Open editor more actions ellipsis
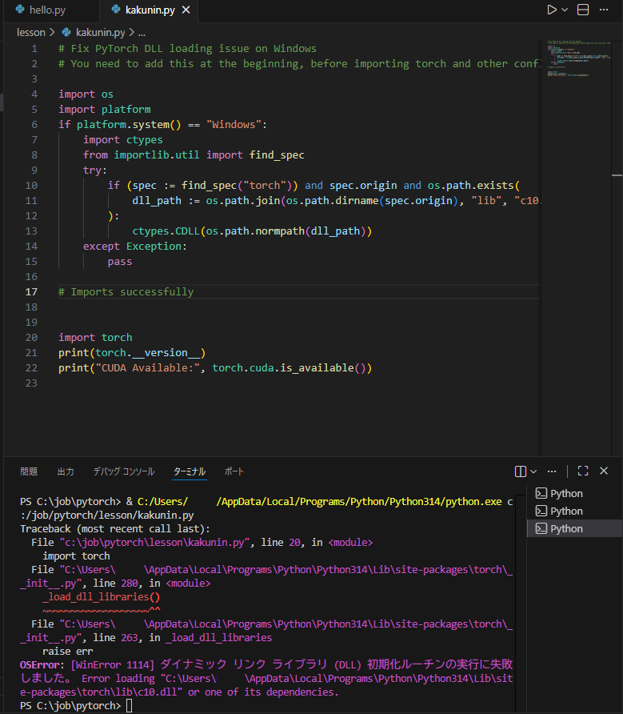This screenshot has width=623, height=714. tap(604, 10)
